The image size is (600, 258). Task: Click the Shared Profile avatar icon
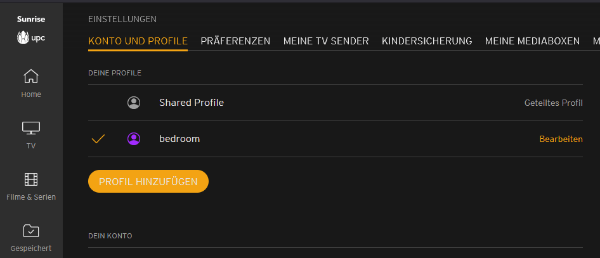pyautogui.click(x=133, y=103)
